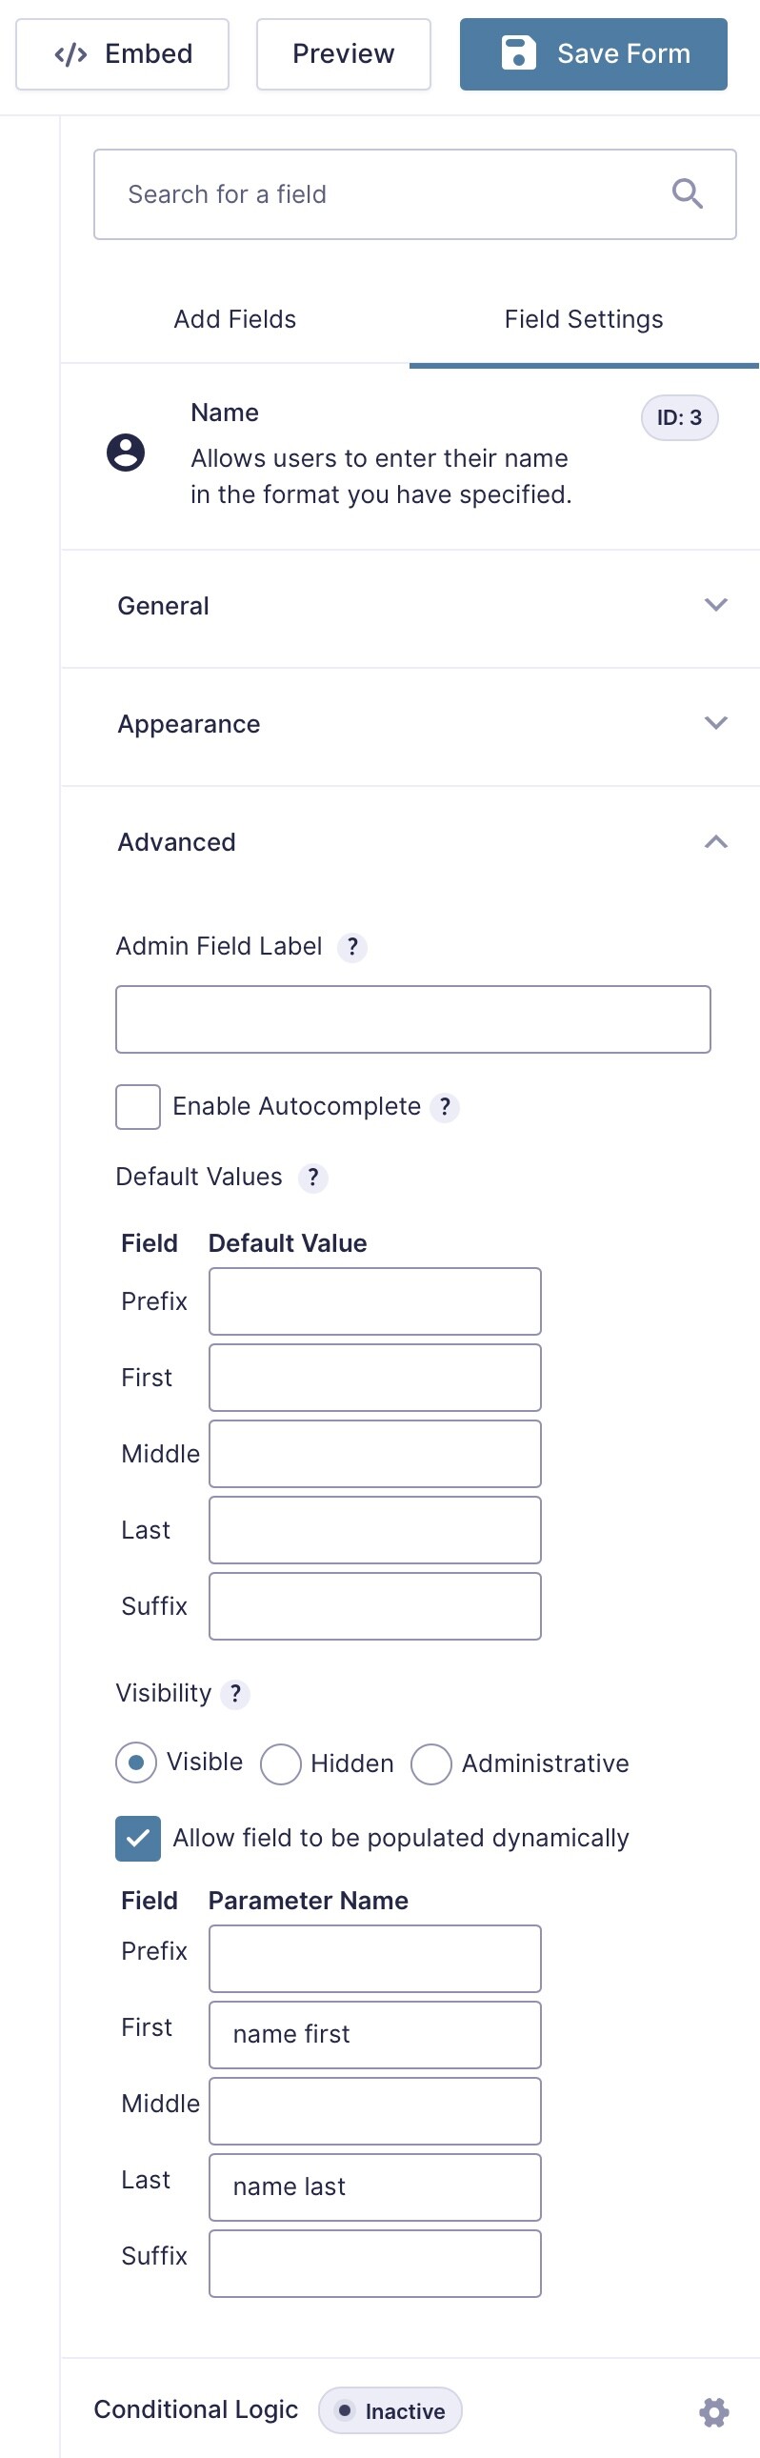Viewport: 760px width, 2458px height.
Task: Open Default Values help icon
Action: [x=312, y=1178]
